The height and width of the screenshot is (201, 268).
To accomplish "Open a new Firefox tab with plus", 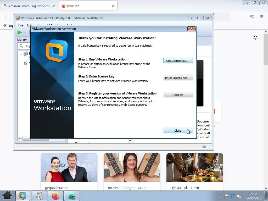I will [x=123, y=6].
